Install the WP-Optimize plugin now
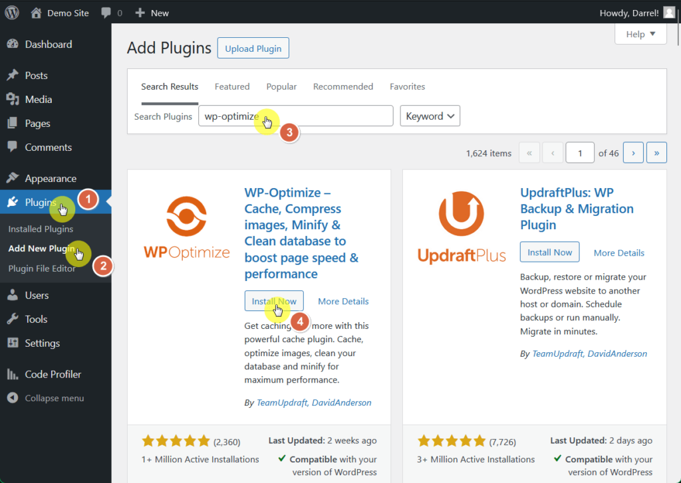This screenshot has height=483, width=681. (x=274, y=301)
